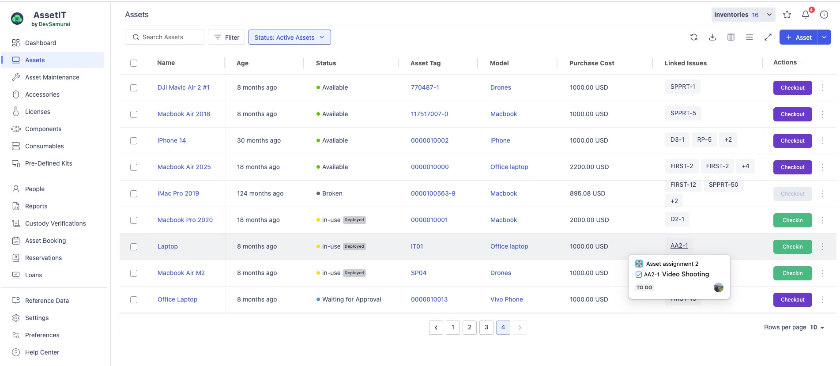Open Consumables in sidebar

[x=44, y=146]
